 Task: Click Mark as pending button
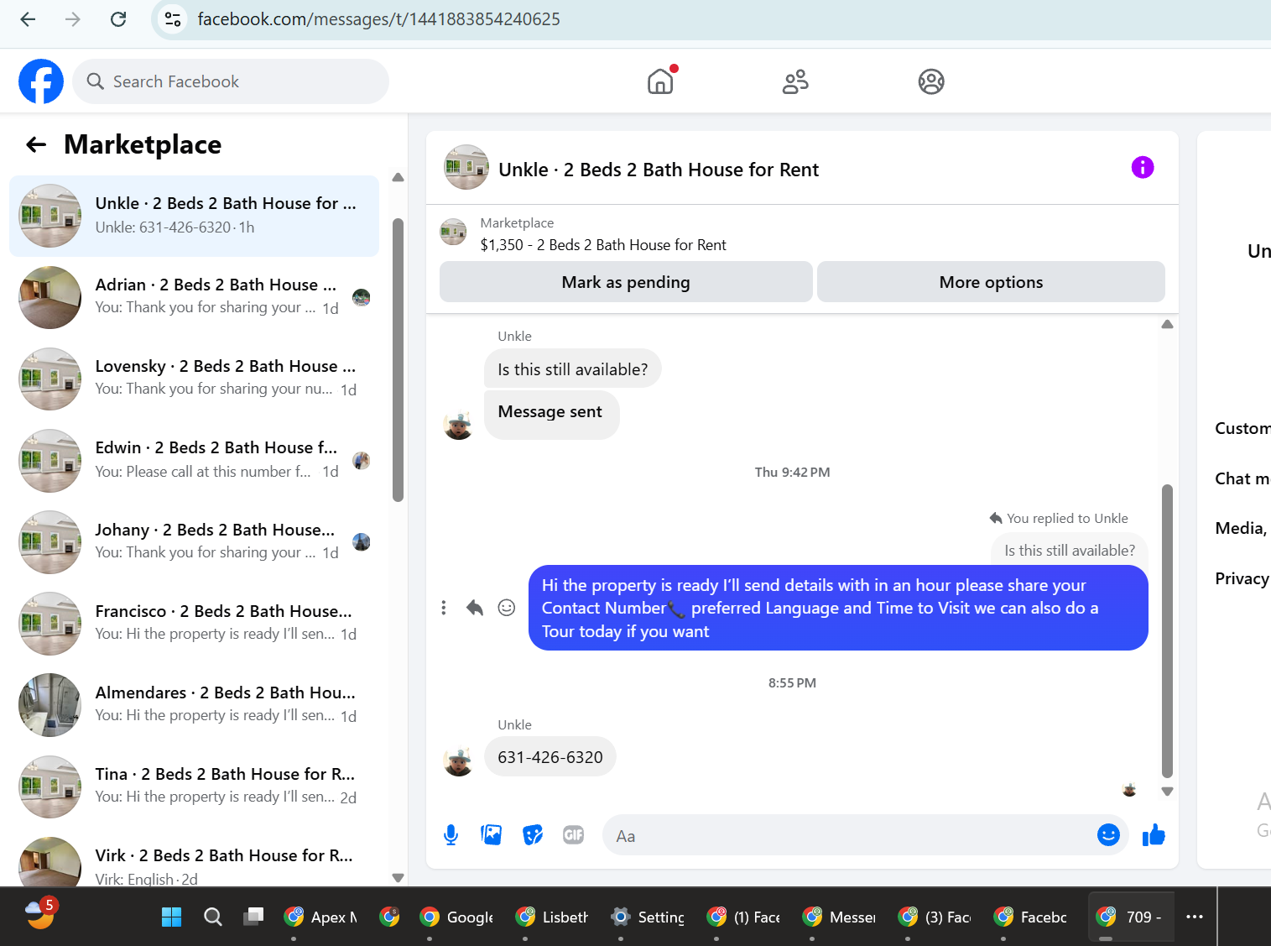click(x=626, y=282)
